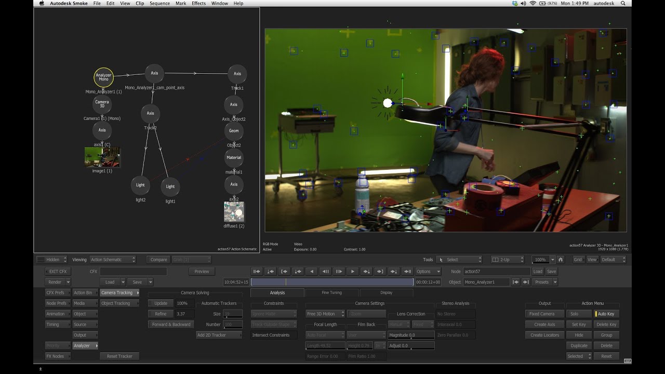Open the Default view dropdown
The image size is (665, 374).
pyautogui.click(x=613, y=260)
